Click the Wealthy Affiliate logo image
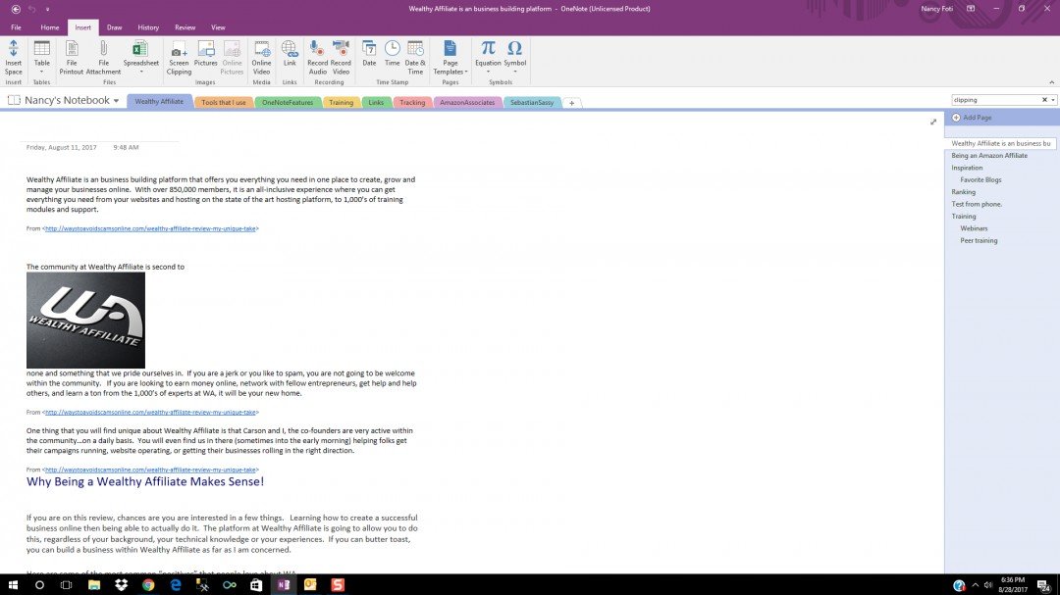Image resolution: width=1060 pixels, height=595 pixels. 85,321
